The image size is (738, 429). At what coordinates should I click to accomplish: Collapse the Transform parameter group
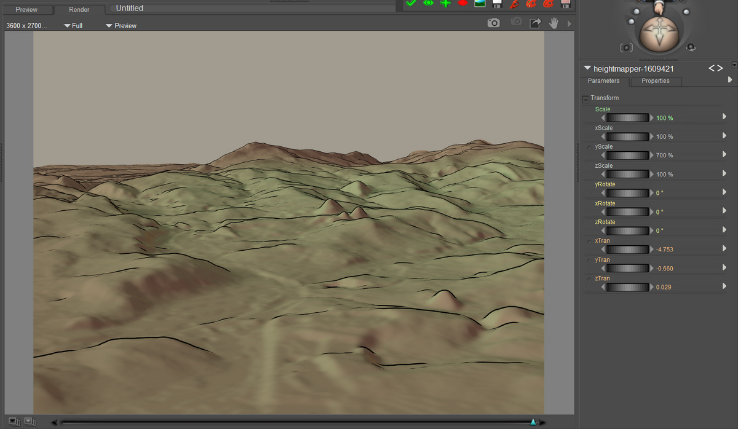pos(585,99)
